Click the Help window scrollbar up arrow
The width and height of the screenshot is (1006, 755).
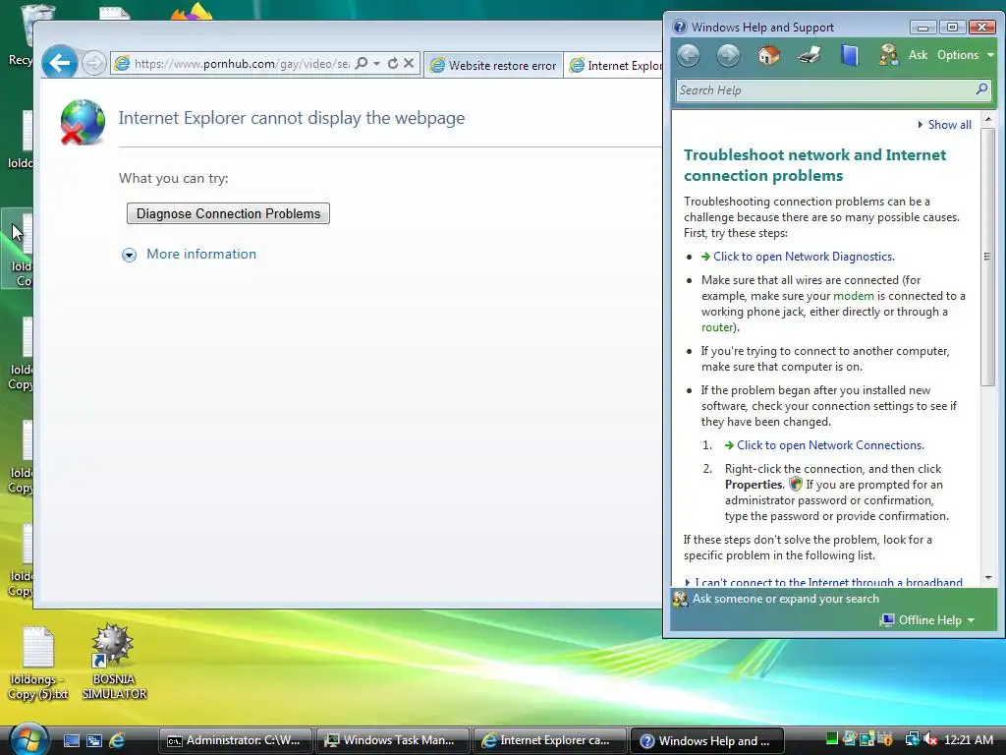click(x=988, y=119)
